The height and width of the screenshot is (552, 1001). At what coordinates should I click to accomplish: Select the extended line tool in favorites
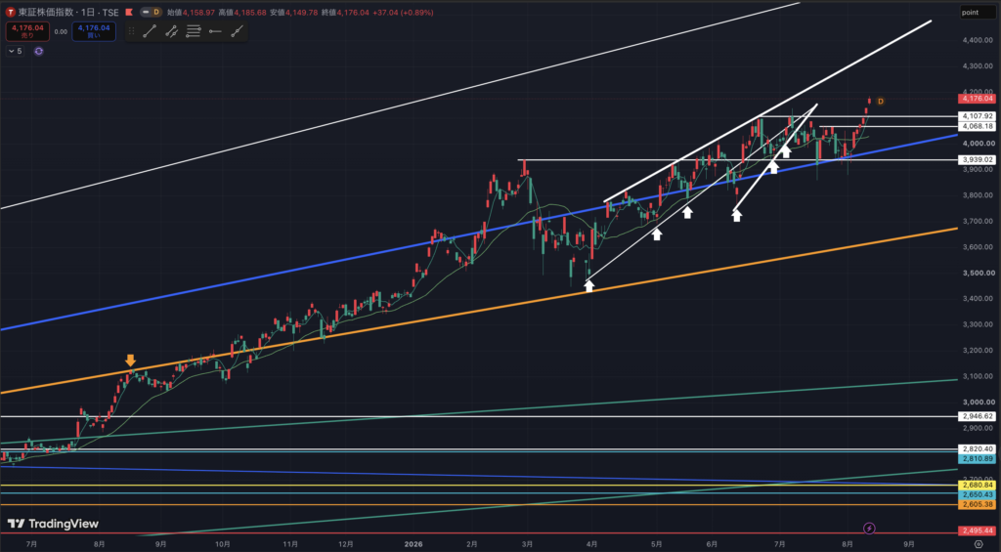(237, 31)
